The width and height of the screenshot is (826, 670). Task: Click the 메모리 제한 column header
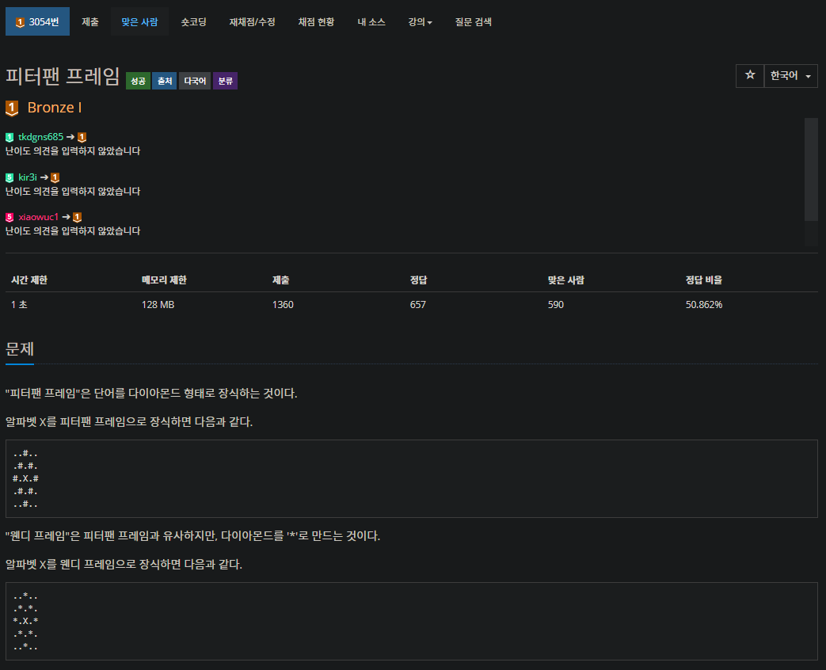[x=165, y=280]
